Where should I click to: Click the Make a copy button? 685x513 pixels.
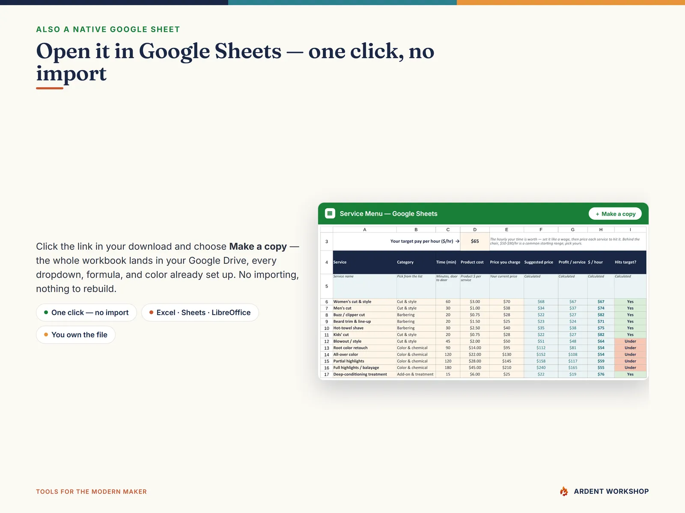[x=615, y=214]
